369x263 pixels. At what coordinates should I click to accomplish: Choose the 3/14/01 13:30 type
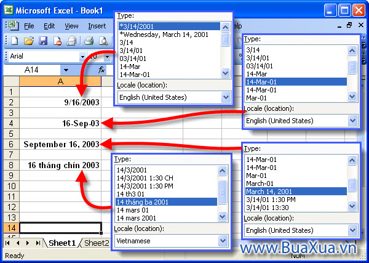pos(296,208)
